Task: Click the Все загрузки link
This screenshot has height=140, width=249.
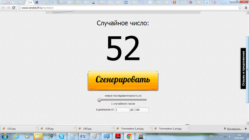Action: (234, 129)
